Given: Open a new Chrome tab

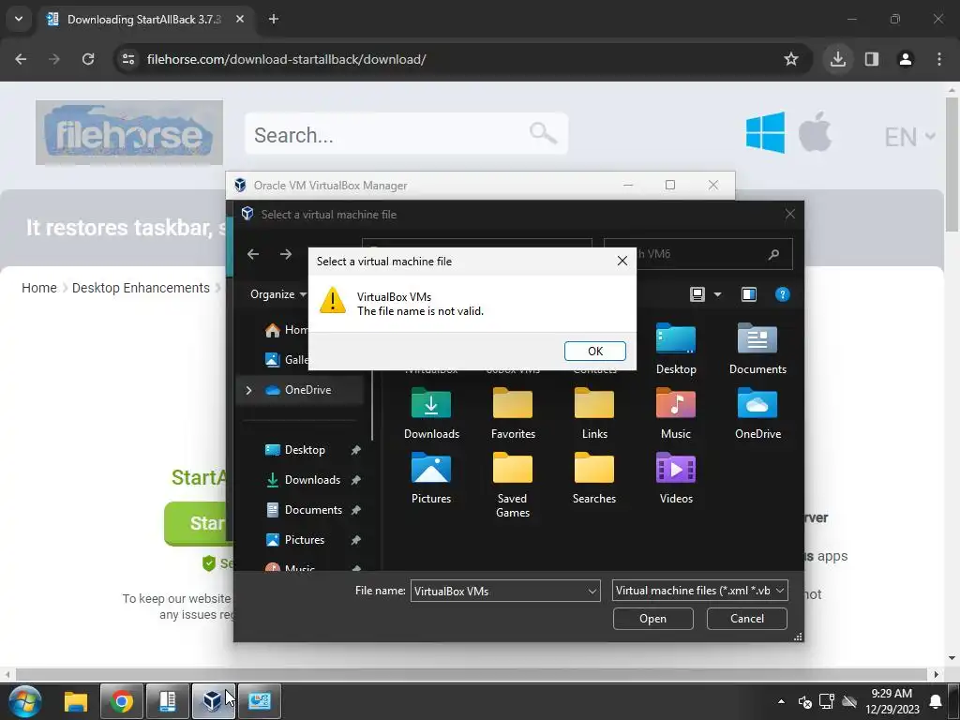Looking at the screenshot, I should coord(273,19).
